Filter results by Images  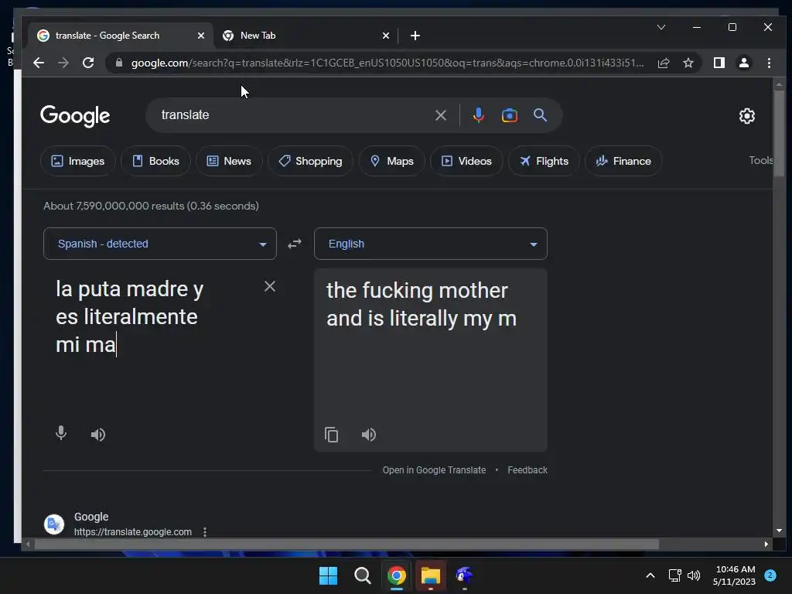click(78, 161)
